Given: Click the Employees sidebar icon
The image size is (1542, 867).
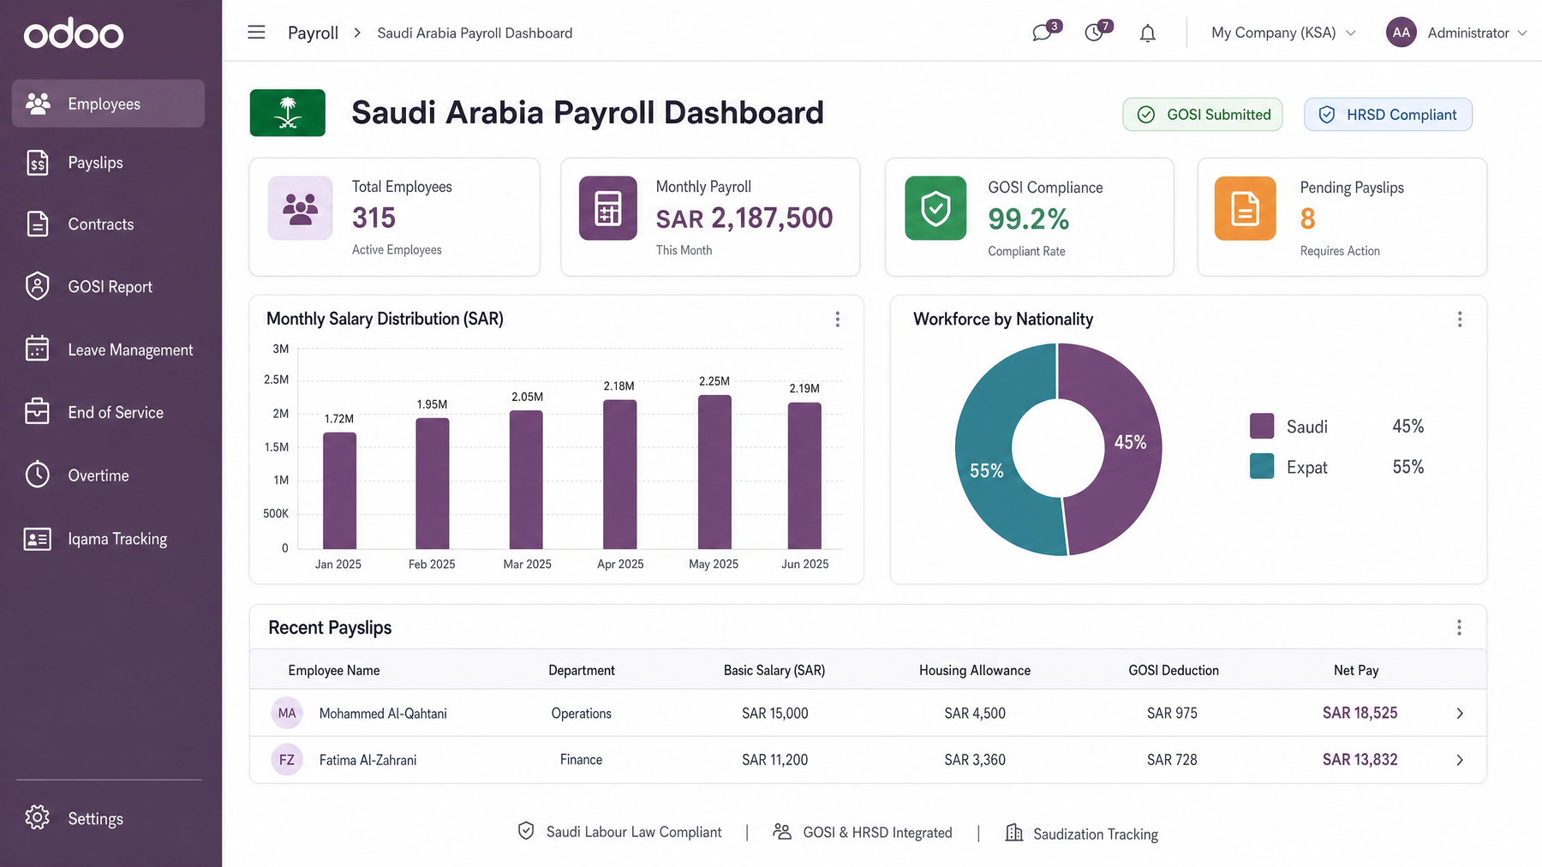Looking at the screenshot, I should click(x=38, y=104).
